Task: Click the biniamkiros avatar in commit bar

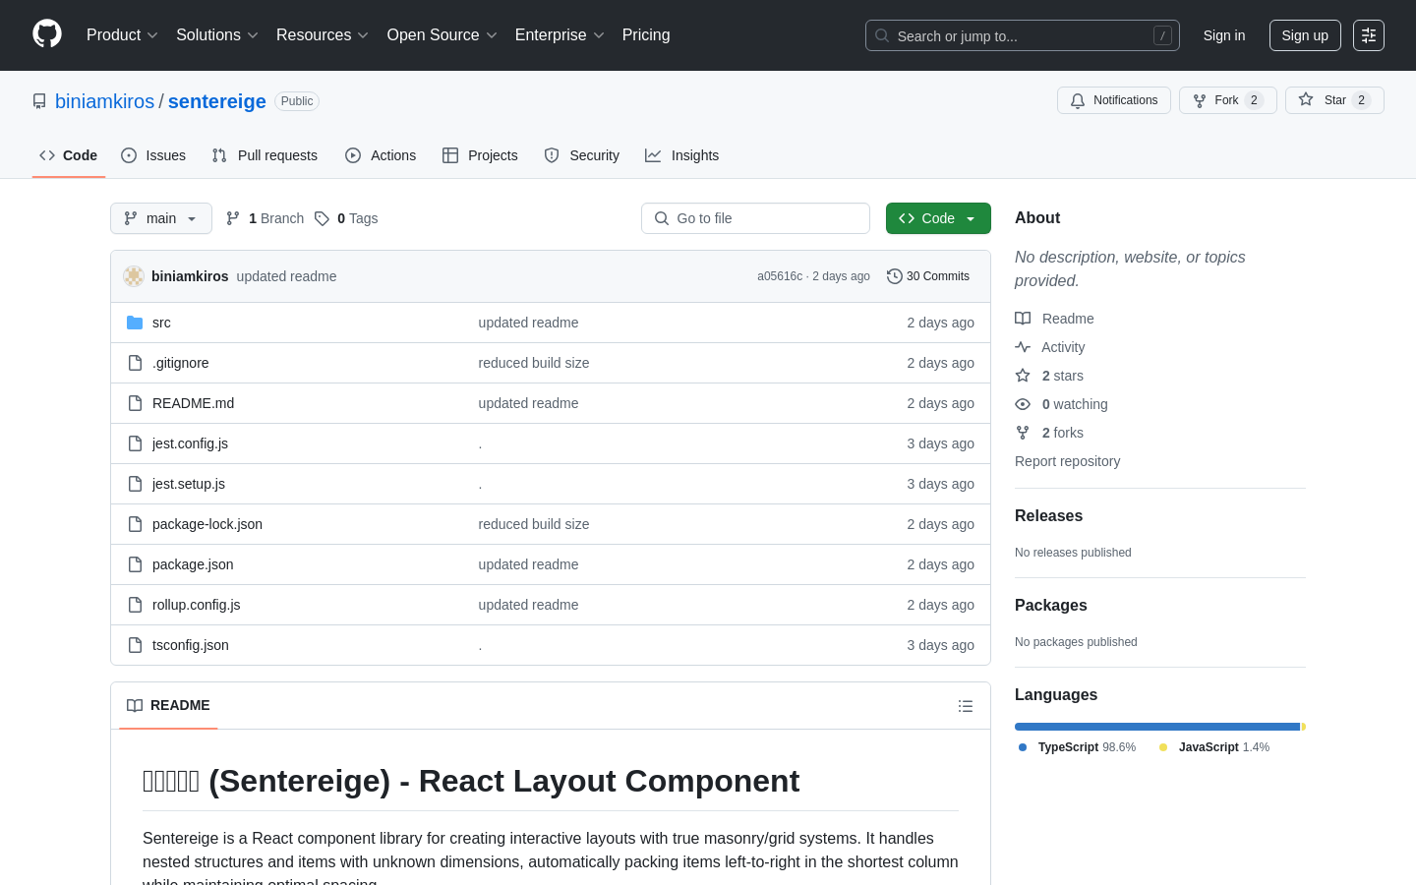Action: (x=134, y=276)
